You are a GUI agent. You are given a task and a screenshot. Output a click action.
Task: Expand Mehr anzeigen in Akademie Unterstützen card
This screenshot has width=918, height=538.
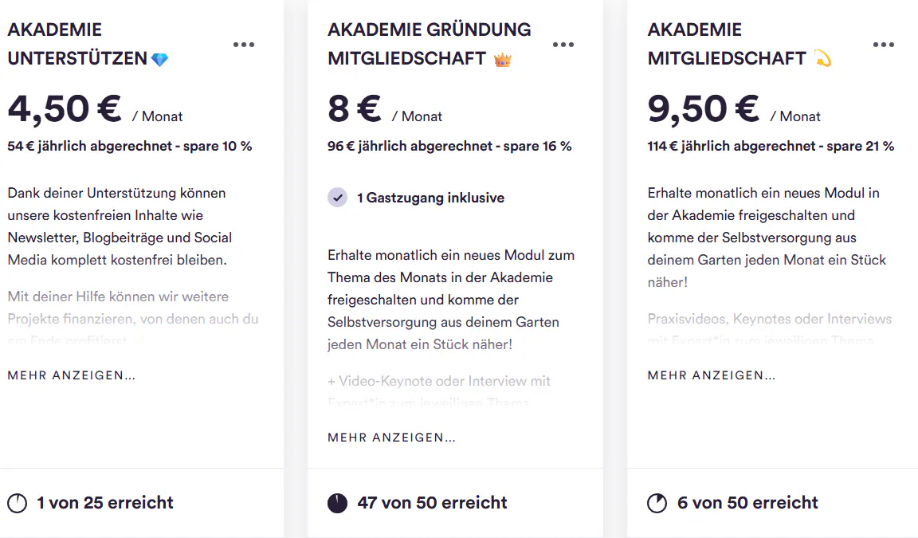[x=72, y=375]
